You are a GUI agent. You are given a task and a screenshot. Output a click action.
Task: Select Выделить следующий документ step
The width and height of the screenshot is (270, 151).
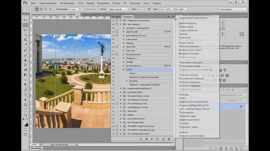(x=144, y=77)
